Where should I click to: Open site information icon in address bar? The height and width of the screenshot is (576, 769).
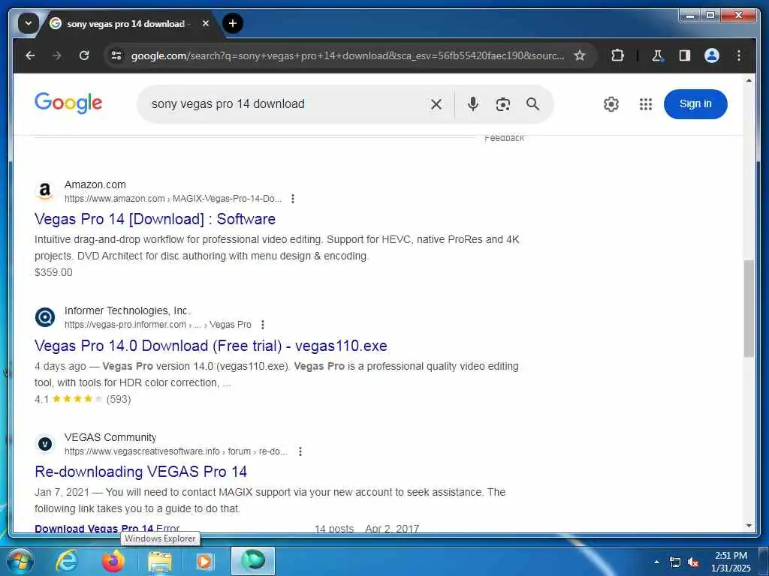[116, 55]
